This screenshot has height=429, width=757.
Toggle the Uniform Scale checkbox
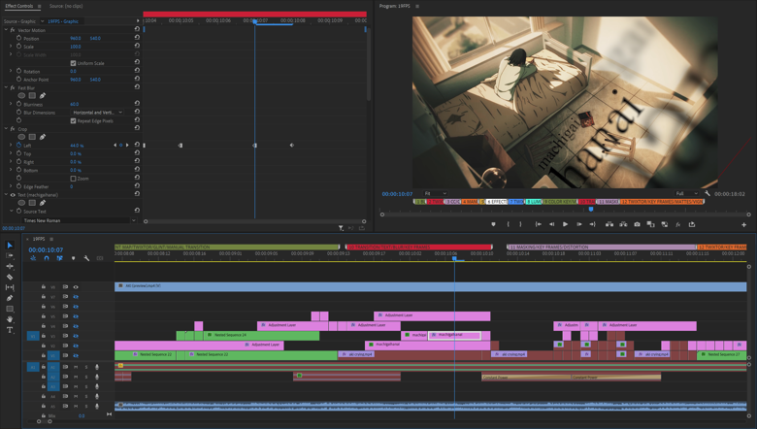(74, 63)
